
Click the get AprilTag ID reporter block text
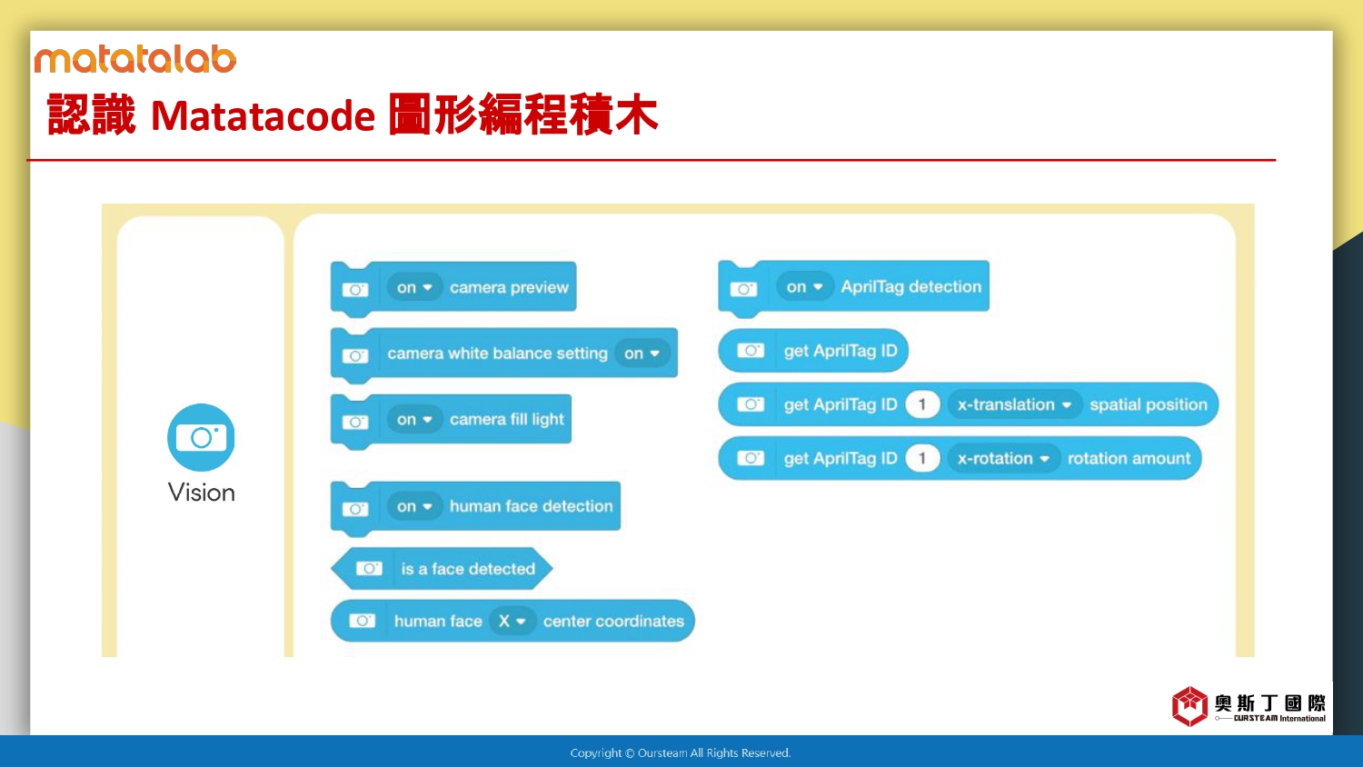pyautogui.click(x=841, y=351)
